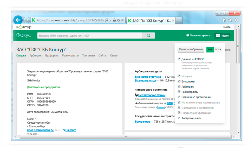Open browser settings gear icon

coord(236,20)
